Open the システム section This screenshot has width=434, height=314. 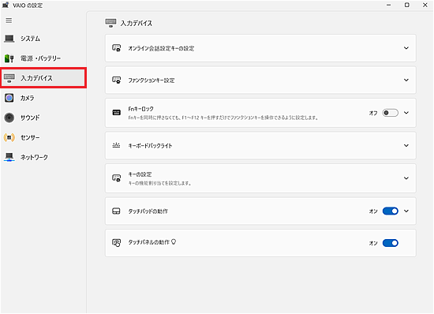[x=43, y=39]
